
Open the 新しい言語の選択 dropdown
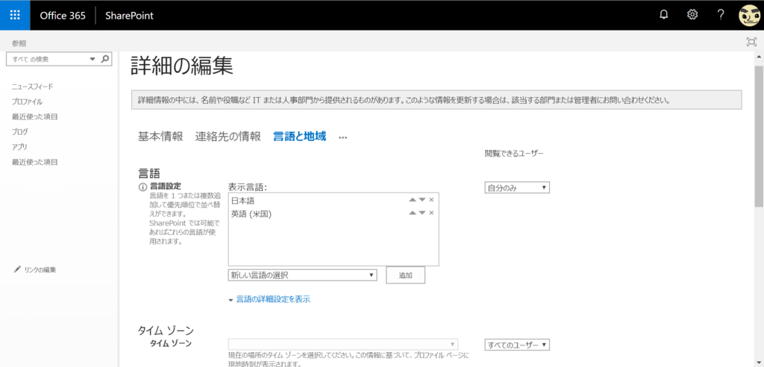coord(303,275)
